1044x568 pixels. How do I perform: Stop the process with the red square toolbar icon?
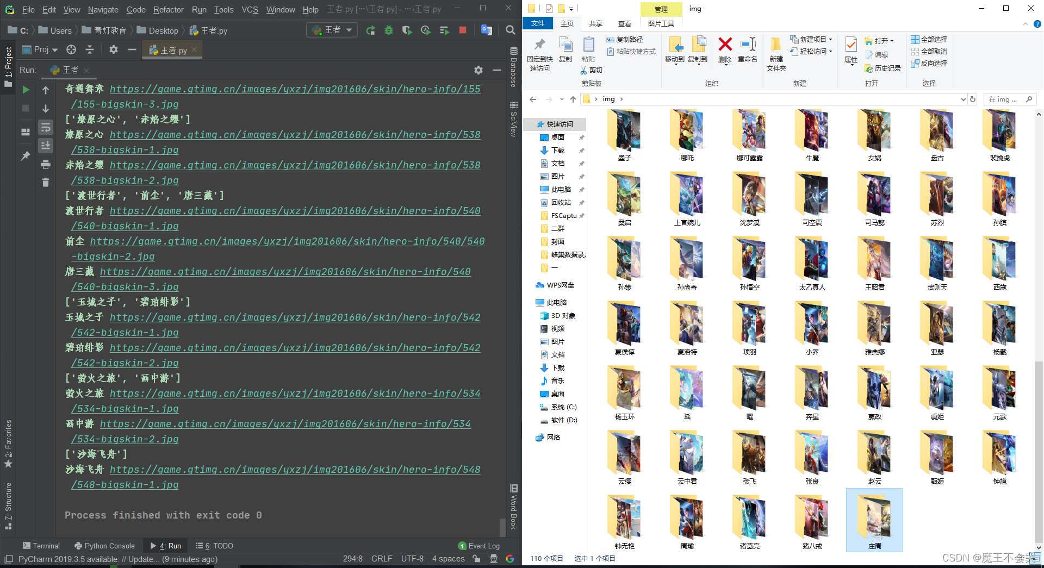point(463,30)
